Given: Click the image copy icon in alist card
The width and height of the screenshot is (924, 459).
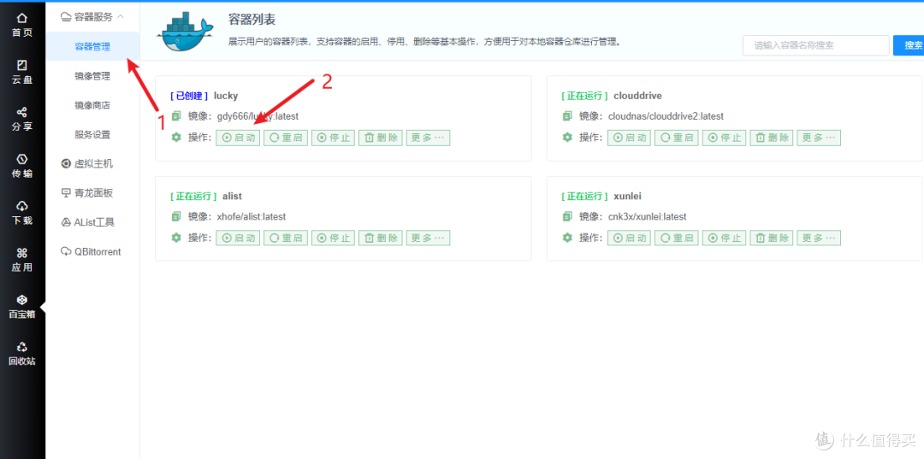Looking at the screenshot, I should click(x=176, y=216).
